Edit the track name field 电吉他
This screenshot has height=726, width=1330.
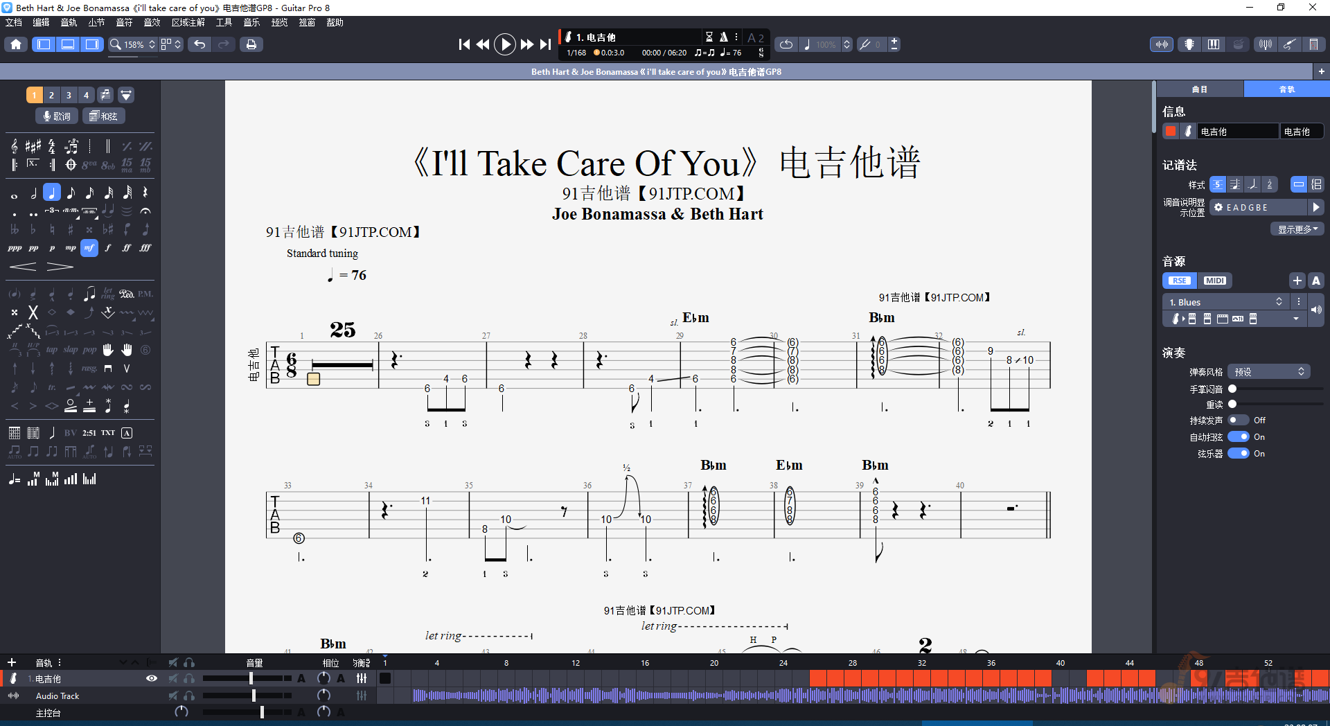click(x=1237, y=131)
